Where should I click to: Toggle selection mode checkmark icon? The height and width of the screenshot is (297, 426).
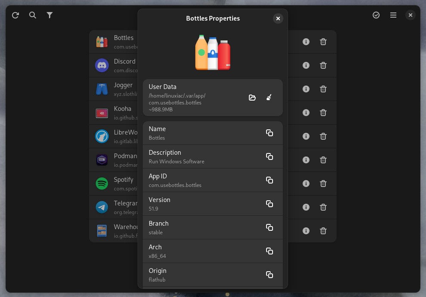376,15
